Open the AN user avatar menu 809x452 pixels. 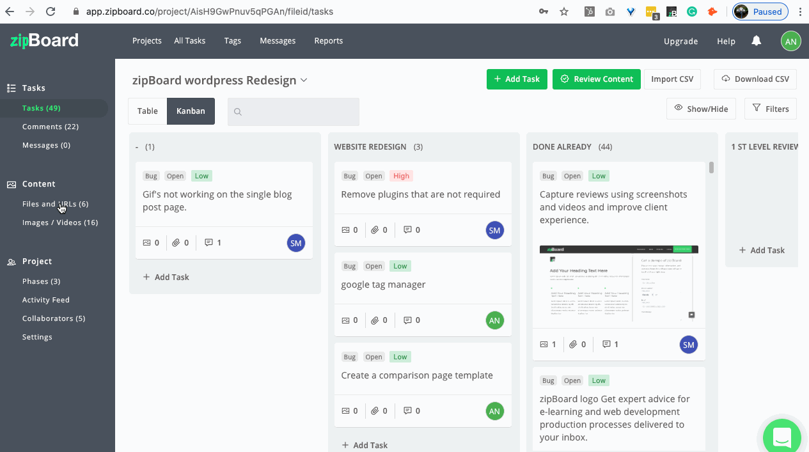click(x=790, y=41)
